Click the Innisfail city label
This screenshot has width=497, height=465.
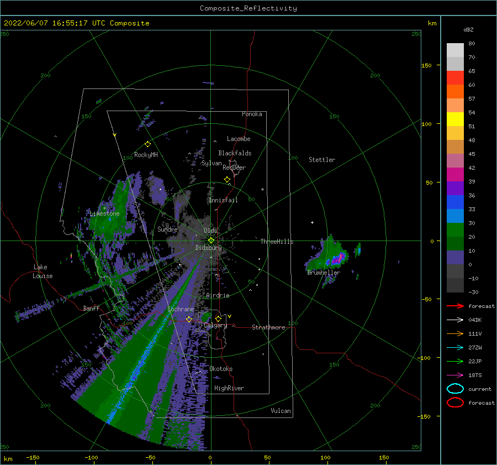pyautogui.click(x=223, y=200)
